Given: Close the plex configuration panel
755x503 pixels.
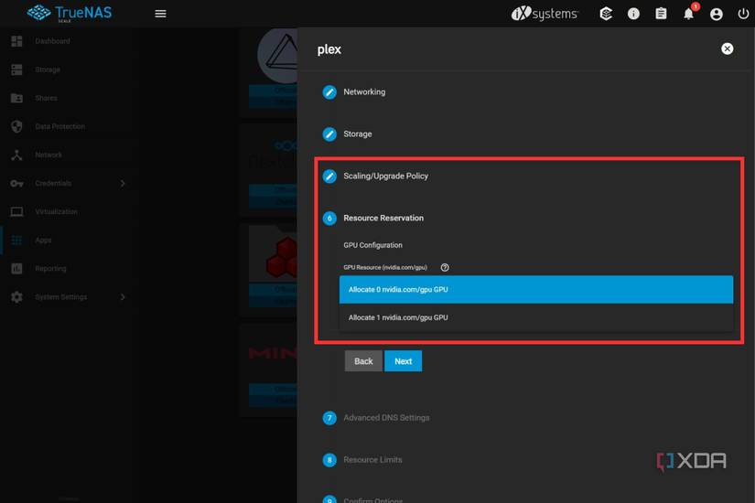Looking at the screenshot, I should click(x=727, y=48).
